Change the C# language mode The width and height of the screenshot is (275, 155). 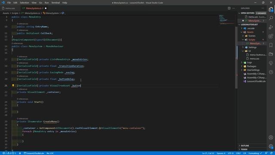pyautogui.click(x=244, y=153)
